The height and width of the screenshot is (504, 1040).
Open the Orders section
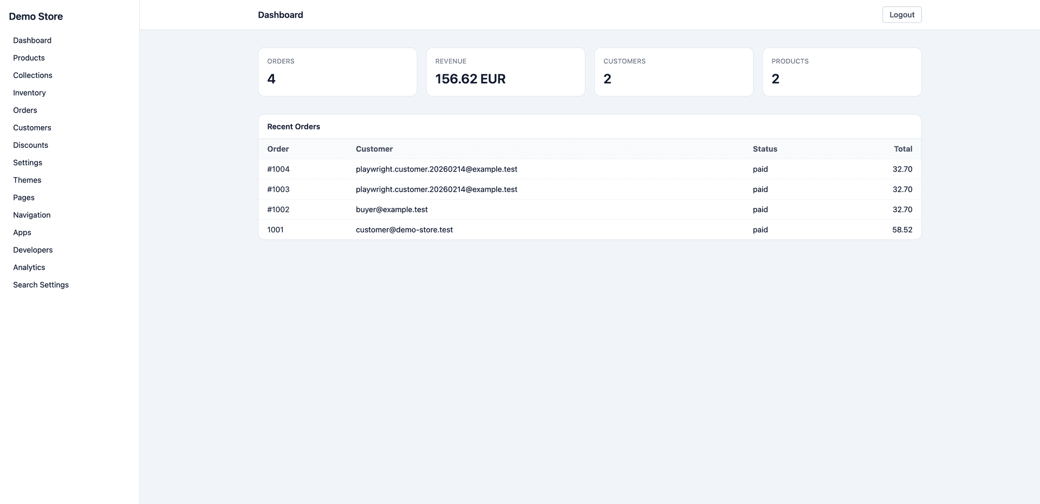(25, 110)
